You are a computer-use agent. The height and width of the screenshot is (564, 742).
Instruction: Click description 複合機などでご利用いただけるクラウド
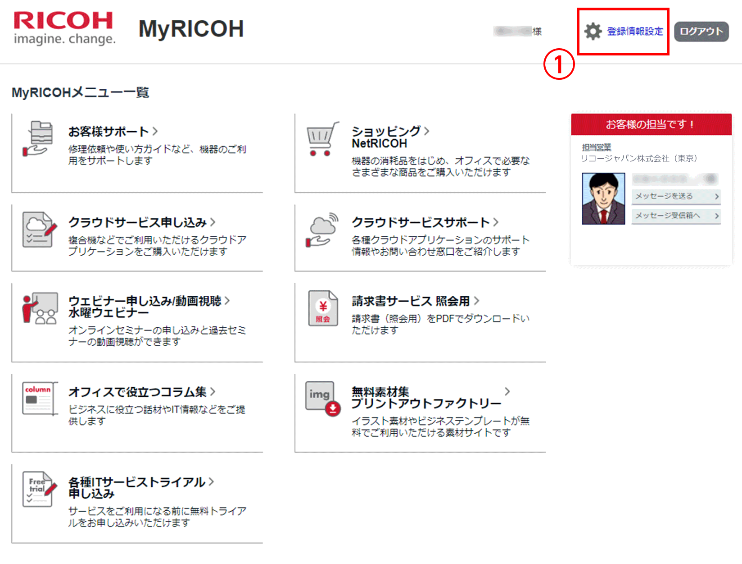157,246
